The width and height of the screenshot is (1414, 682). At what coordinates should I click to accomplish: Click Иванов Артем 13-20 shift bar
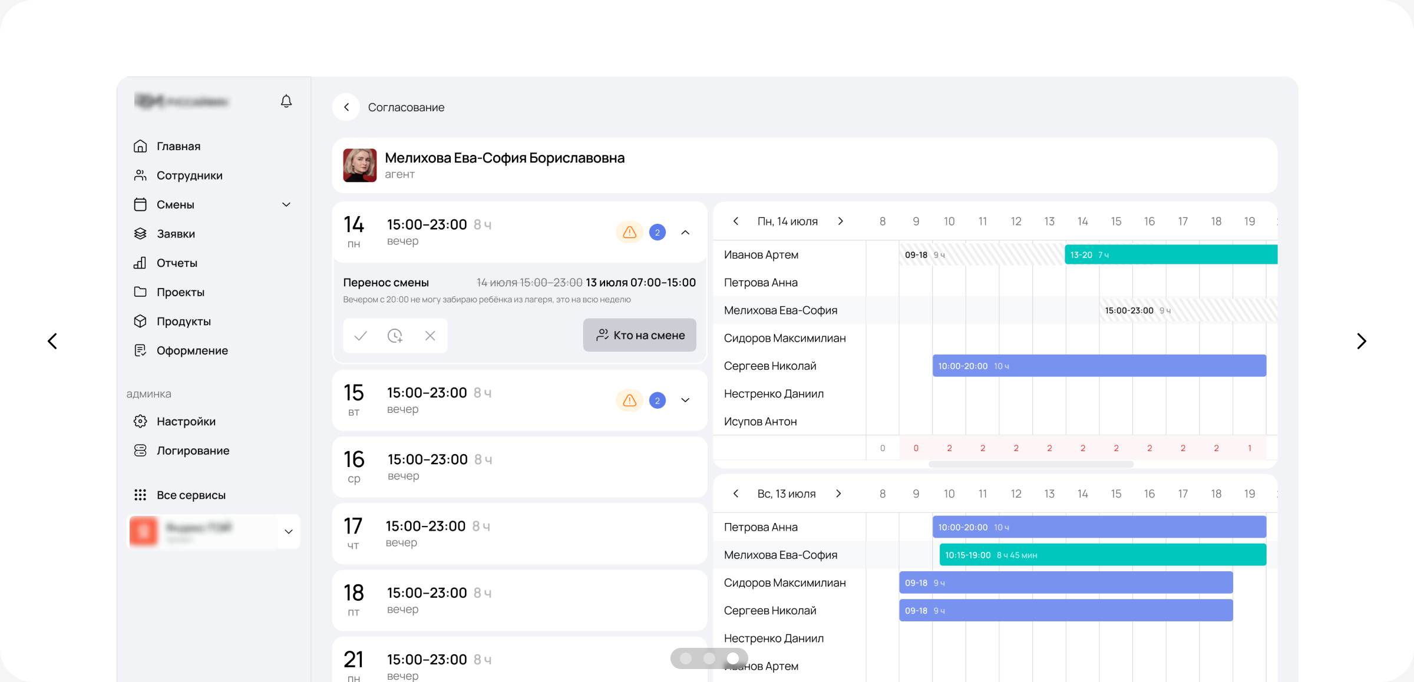[1171, 254]
